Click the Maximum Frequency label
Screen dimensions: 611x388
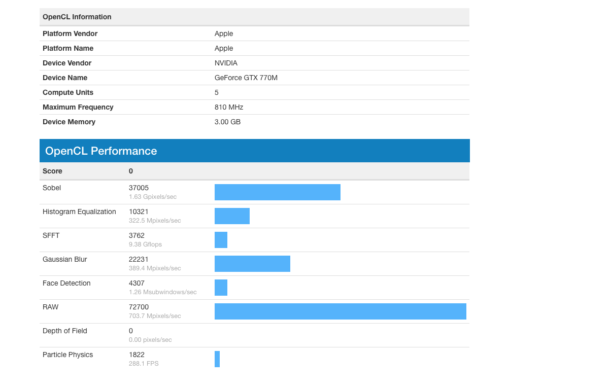click(78, 107)
